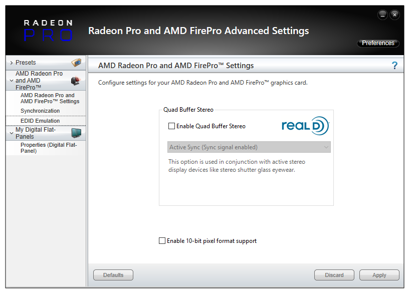Click the Apply button
The width and height of the screenshot is (410, 294).
pos(379,275)
